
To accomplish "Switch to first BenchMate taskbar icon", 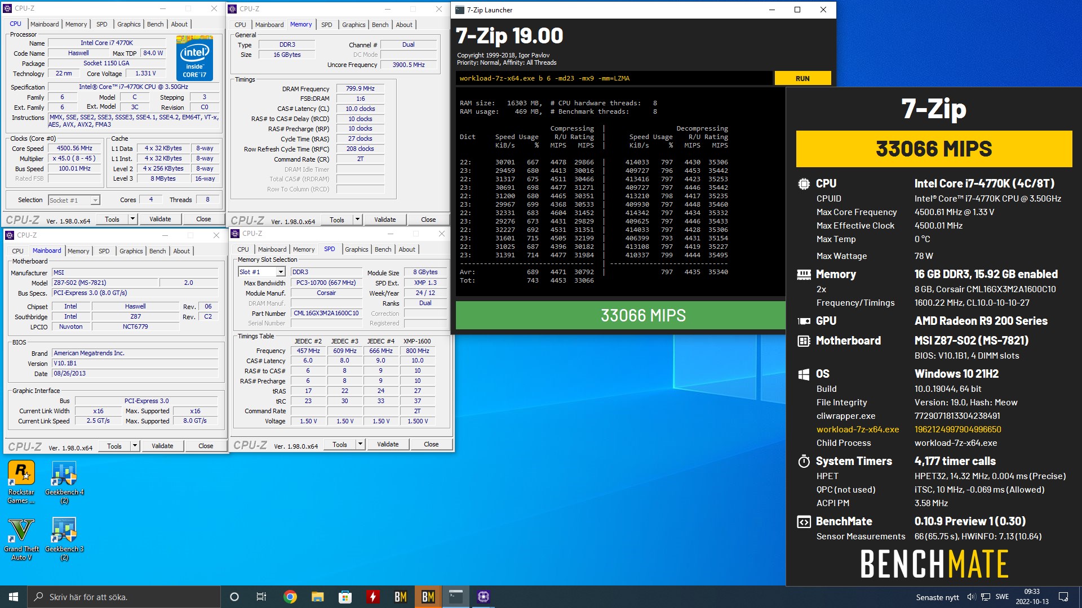I will pyautogui.click(x=400, y=597).
